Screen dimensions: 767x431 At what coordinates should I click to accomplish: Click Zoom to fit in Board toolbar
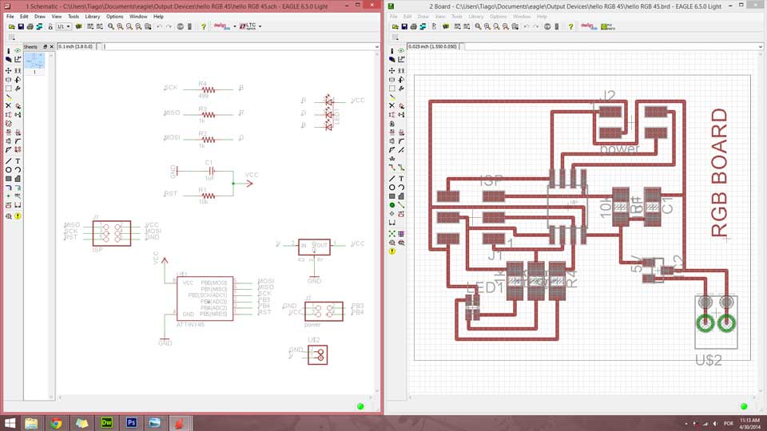[x=478, y=26]
